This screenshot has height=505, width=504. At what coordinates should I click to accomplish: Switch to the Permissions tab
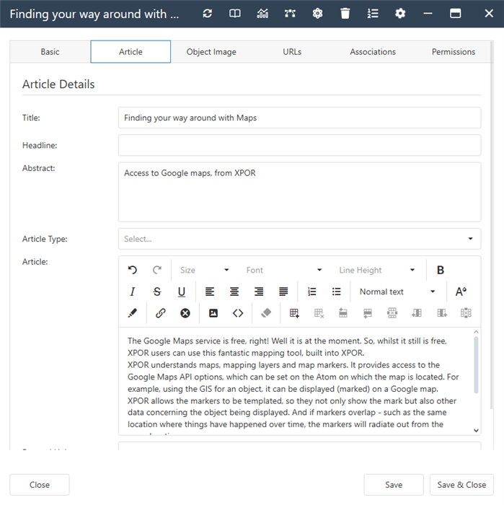pyautogui.click(x=453, y=52)
